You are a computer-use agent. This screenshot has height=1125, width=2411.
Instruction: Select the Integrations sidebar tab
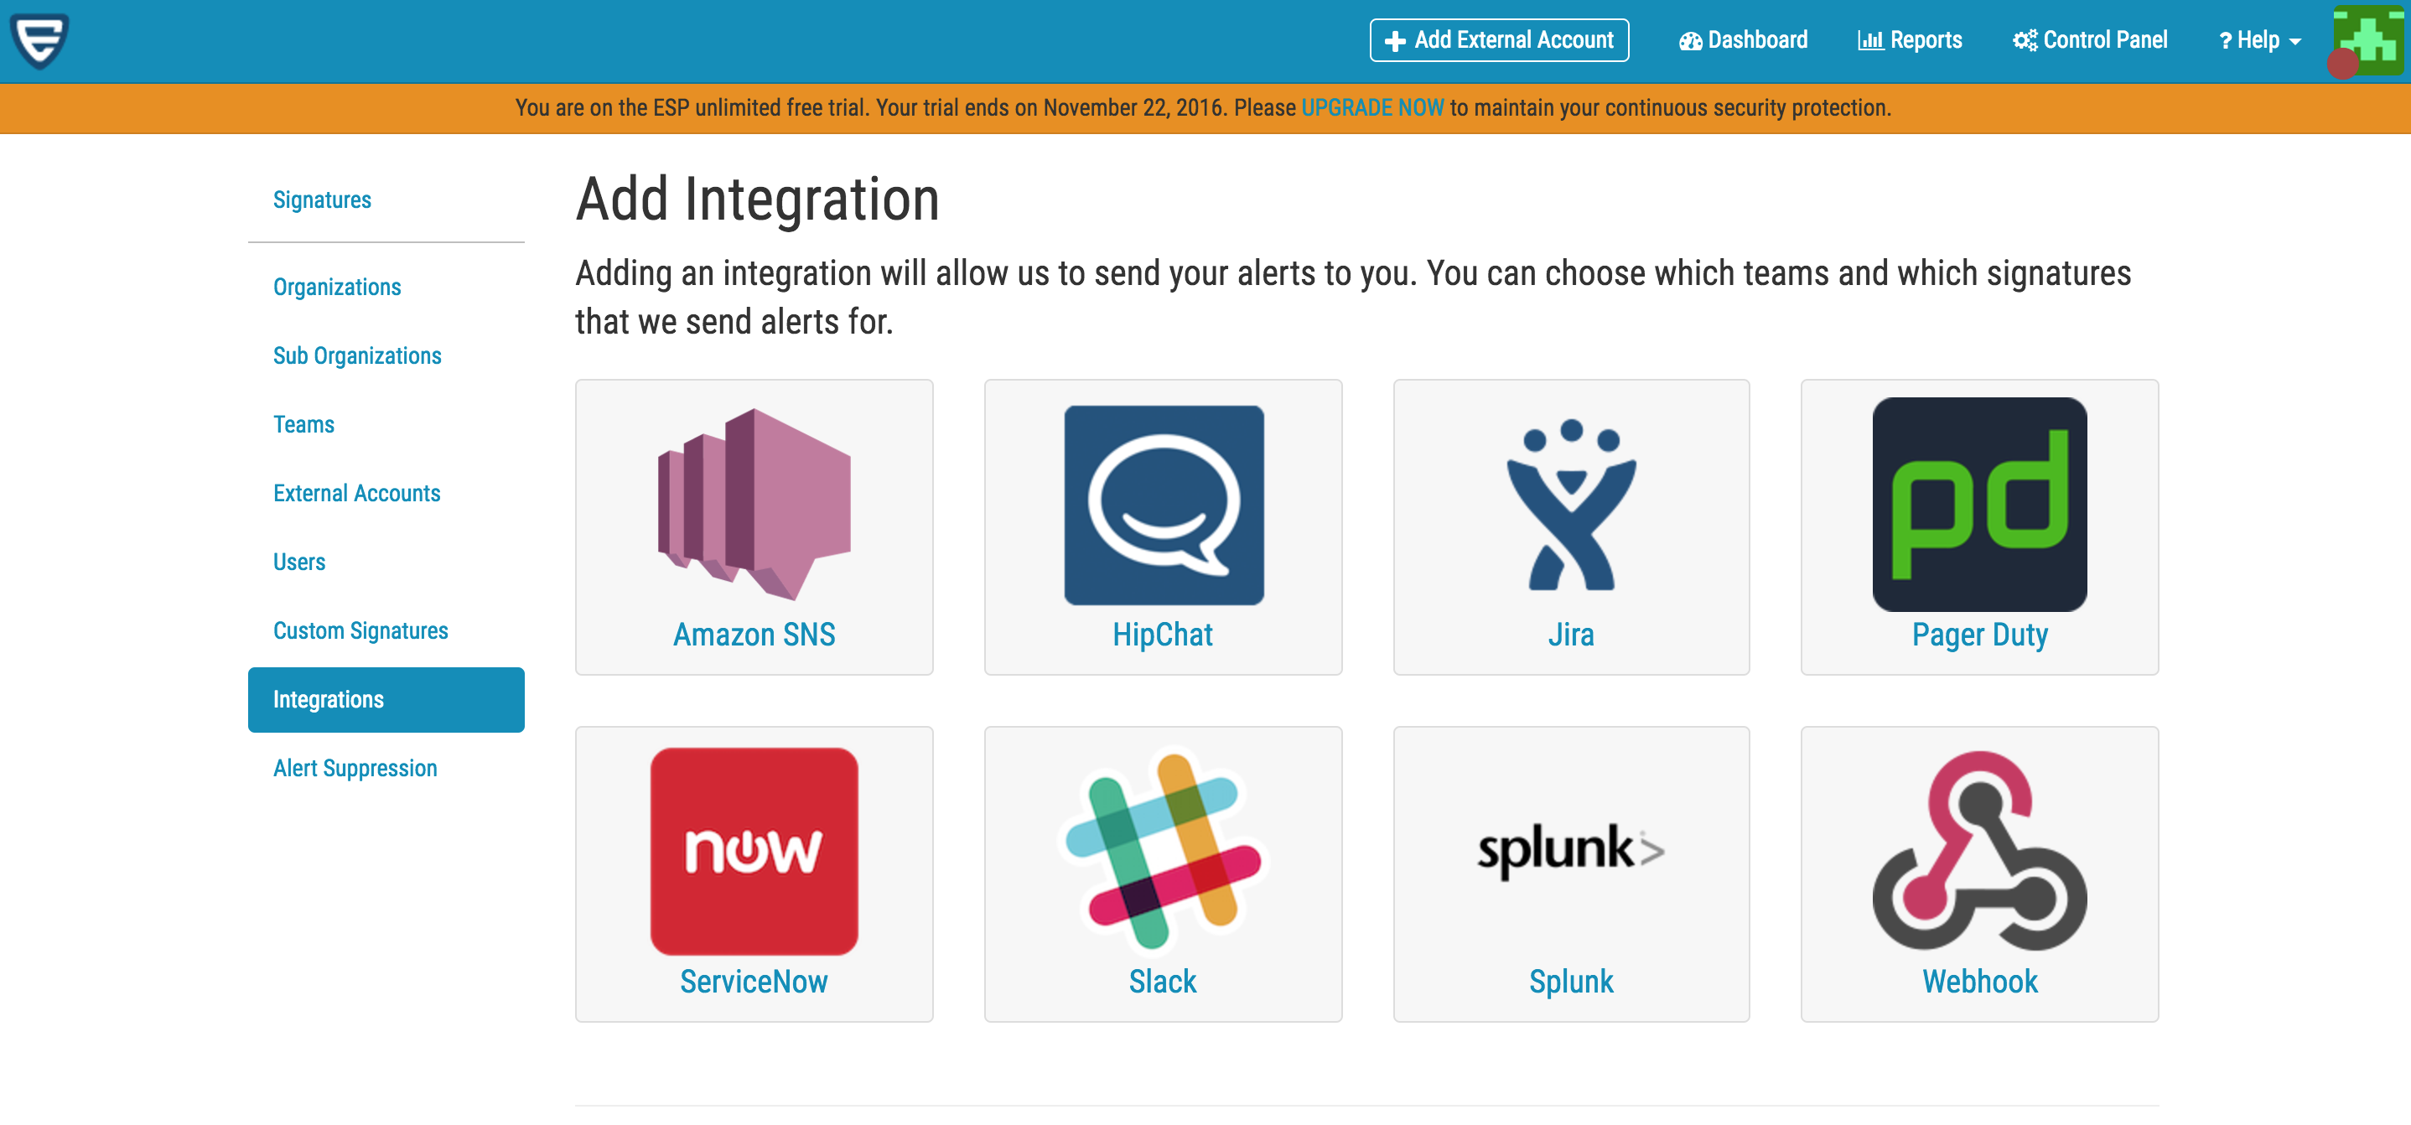pos(386,699)
